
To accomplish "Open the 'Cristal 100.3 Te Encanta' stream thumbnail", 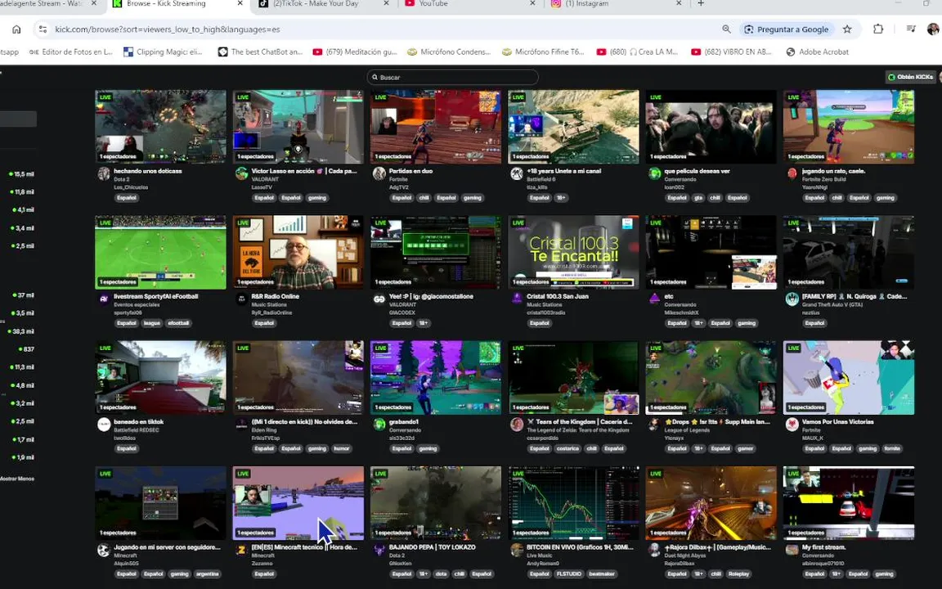I will [573, 253].
